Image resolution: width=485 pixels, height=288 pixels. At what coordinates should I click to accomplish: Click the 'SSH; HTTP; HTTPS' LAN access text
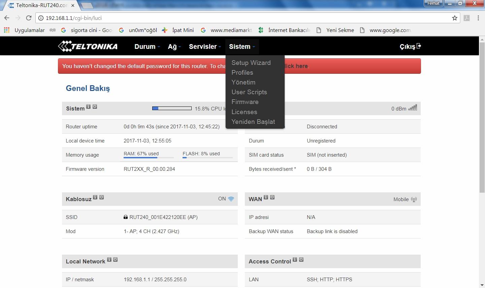click(329, 280)
